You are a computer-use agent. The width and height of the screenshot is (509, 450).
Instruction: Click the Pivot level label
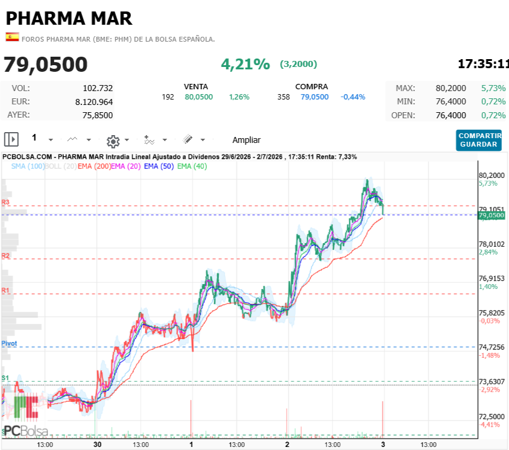(x=9, y=343)
